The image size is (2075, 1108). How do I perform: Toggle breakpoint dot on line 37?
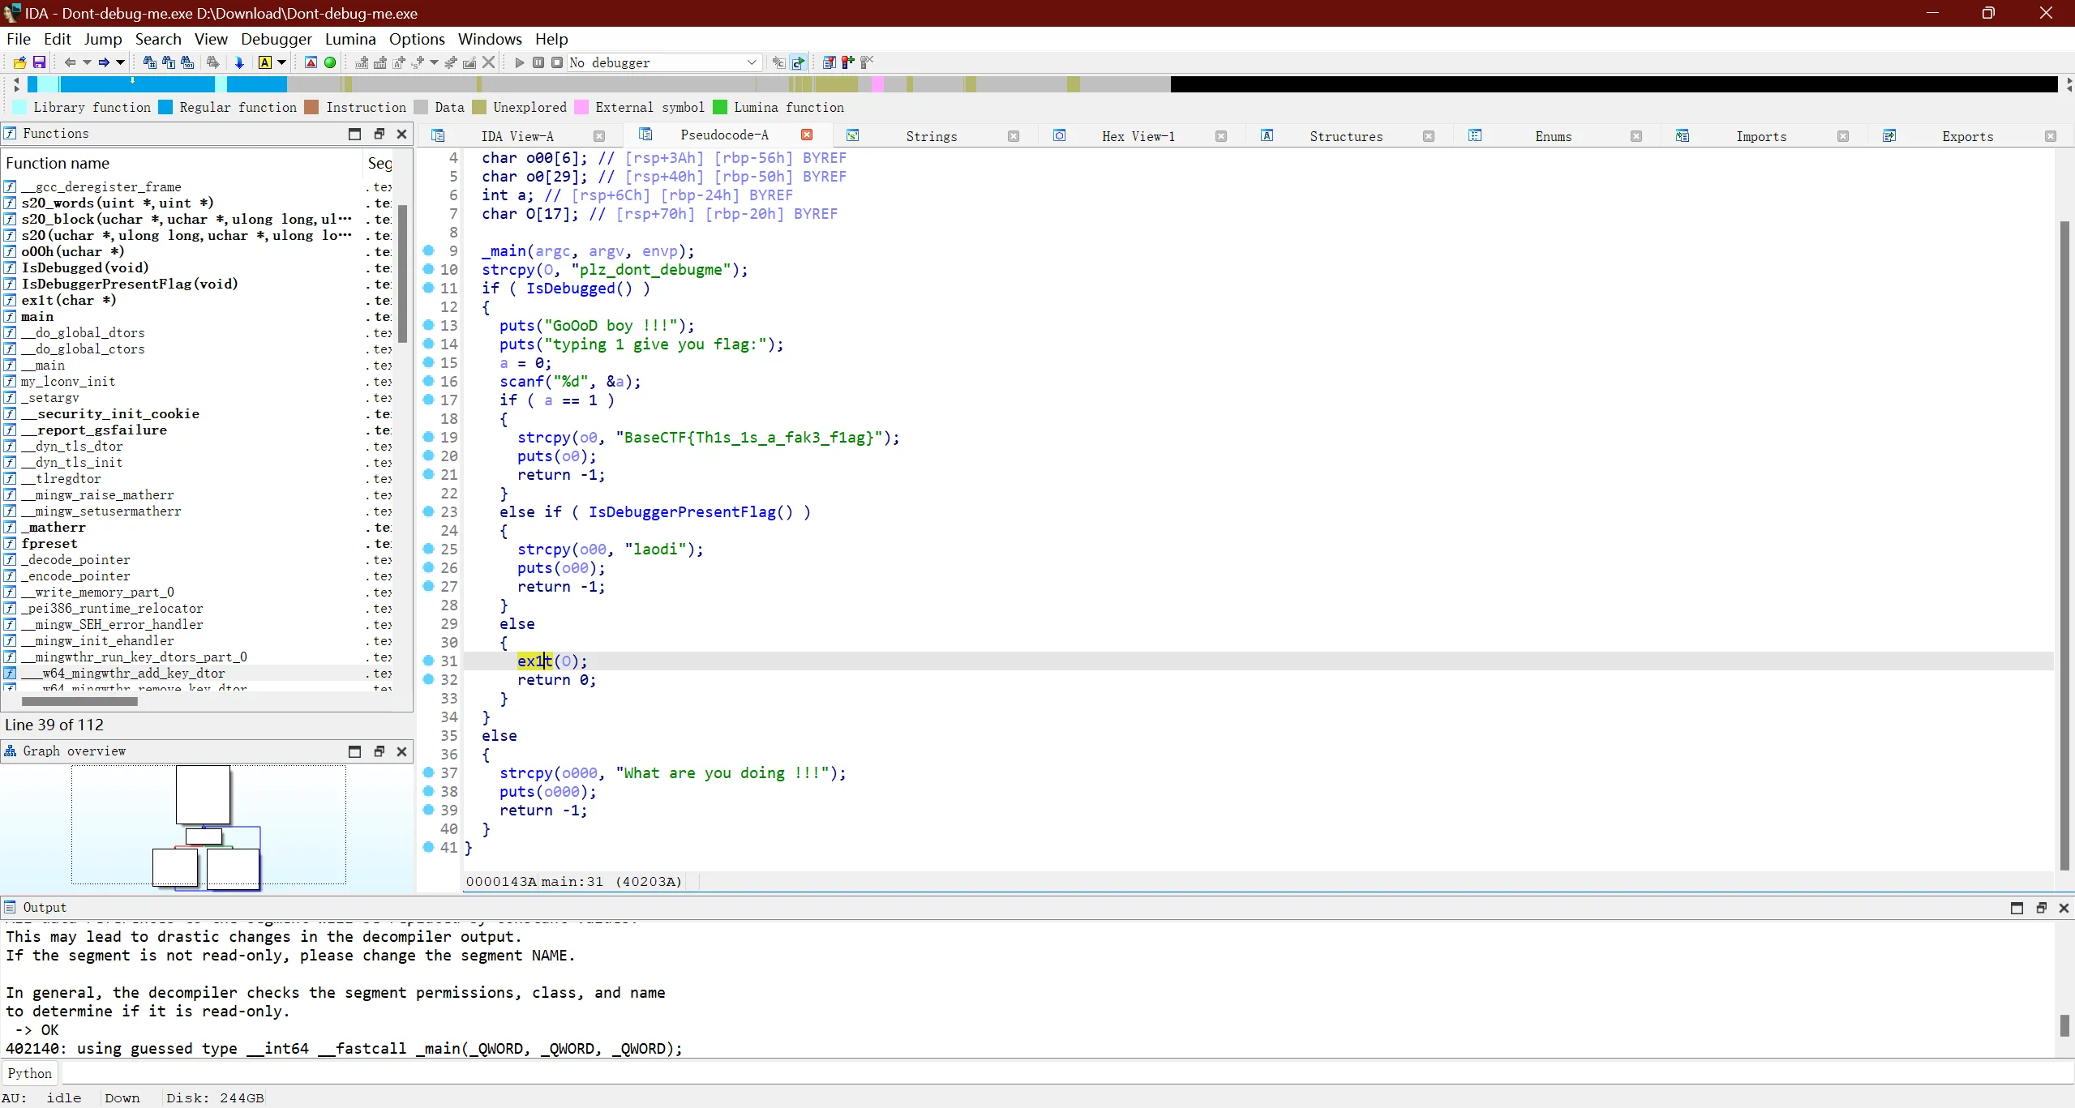(x=429, y=772)
